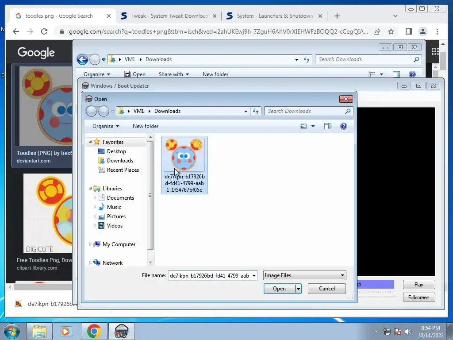Click the Back arrow in Open dialog
The height and width of the screenshot is (340, 453).
point(91,111)
